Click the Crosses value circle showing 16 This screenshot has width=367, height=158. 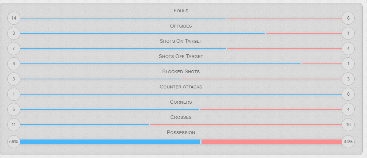coord(348,125)
